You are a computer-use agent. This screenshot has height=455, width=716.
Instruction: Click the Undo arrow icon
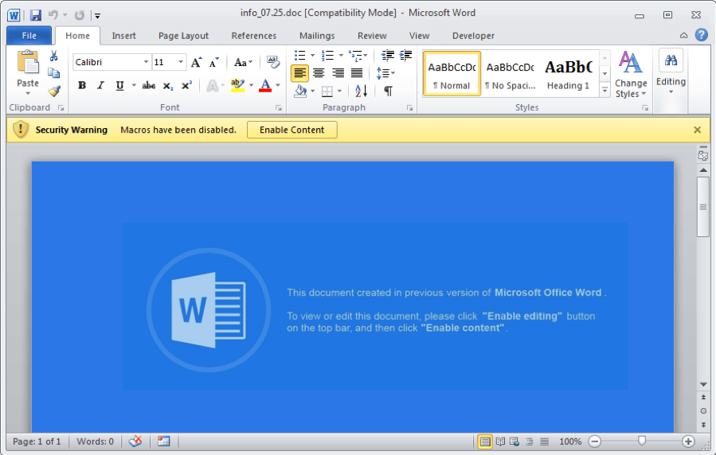click(53, 15)
